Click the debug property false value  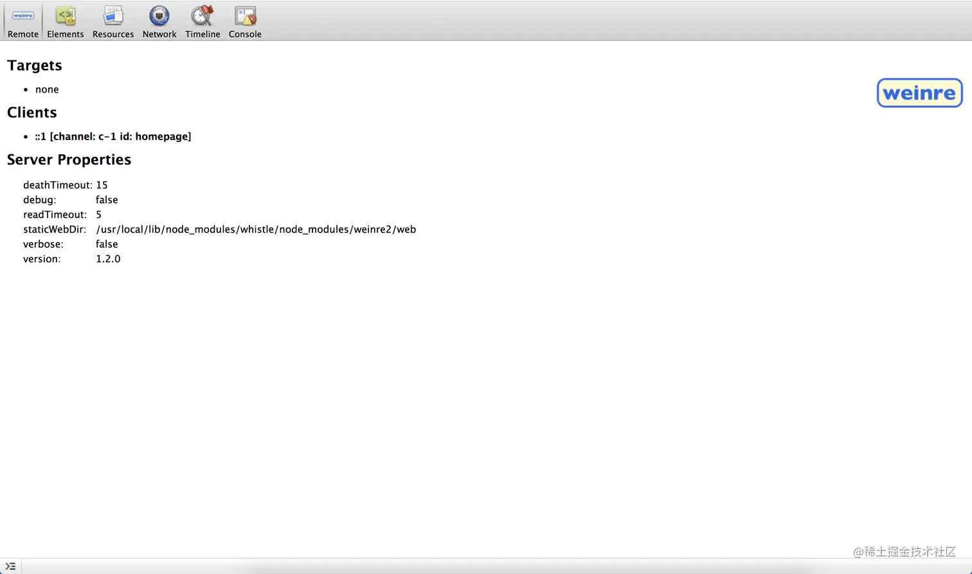107,200
